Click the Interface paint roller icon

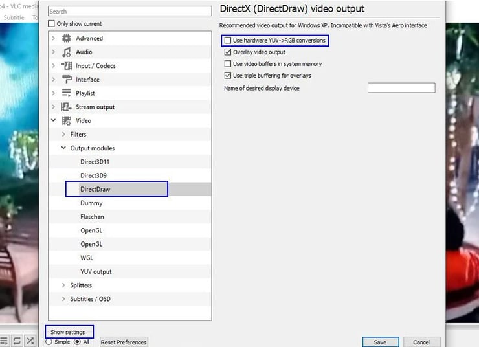tap(66, 80)
